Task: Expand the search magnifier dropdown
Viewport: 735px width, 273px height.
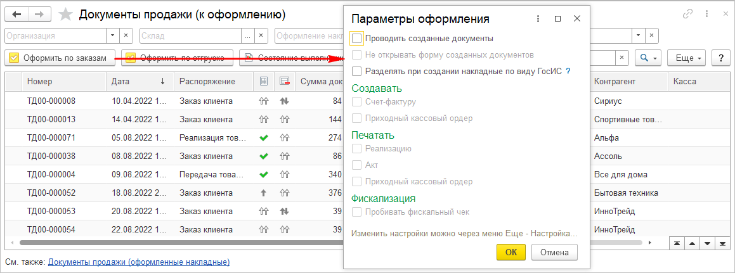Action: pos(648,58)
